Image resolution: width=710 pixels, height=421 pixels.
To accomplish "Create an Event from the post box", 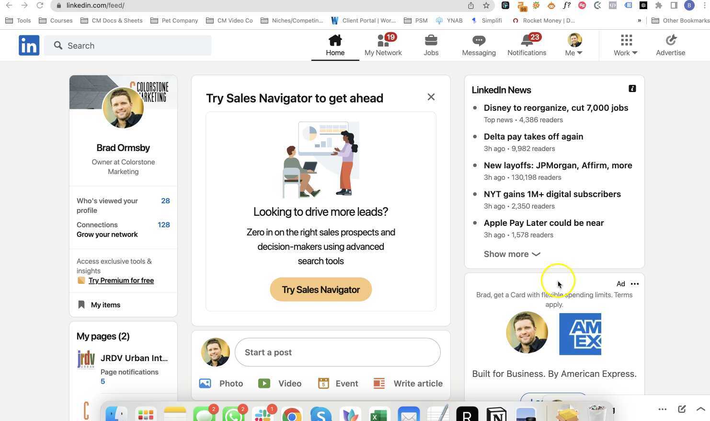I will tap(338, 384).
